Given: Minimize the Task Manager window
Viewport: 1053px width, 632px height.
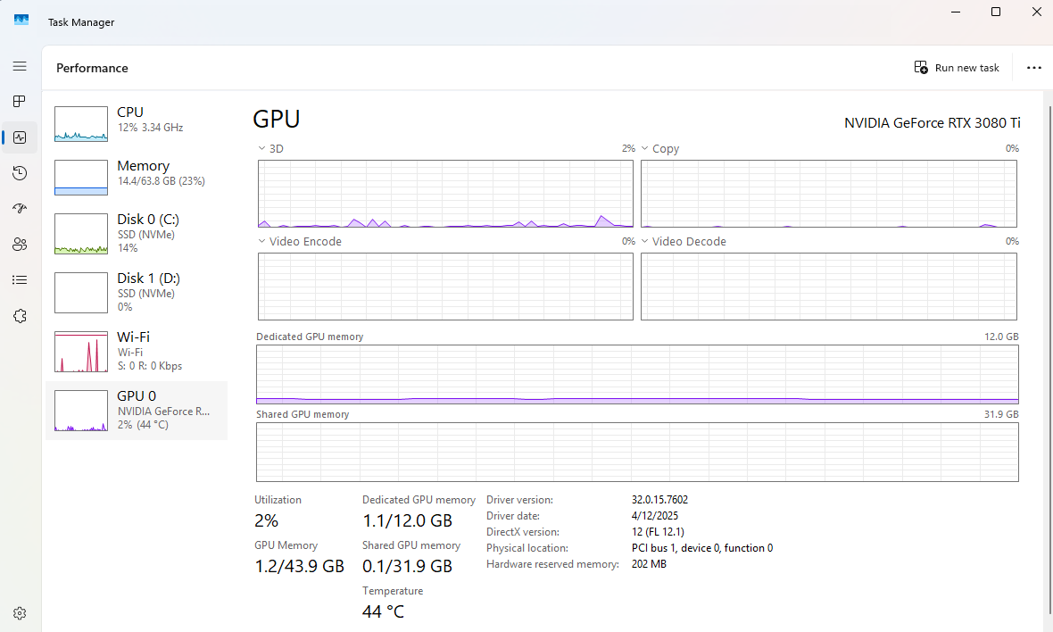Looking at the screenshot, I should [956, 12].
